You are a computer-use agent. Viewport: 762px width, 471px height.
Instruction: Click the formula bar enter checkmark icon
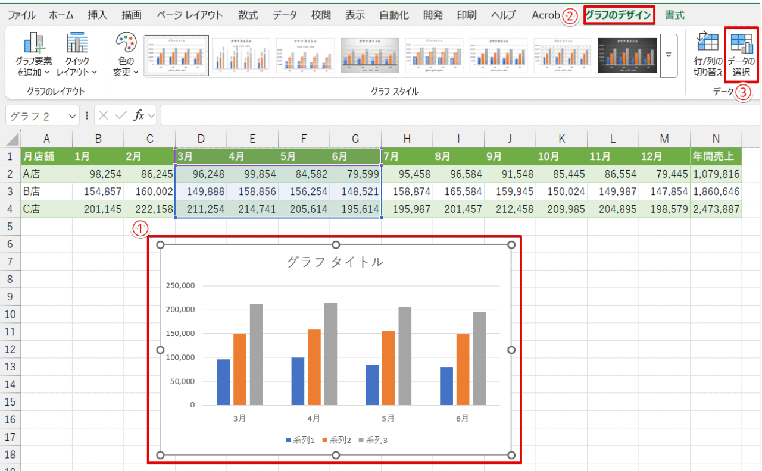click(121, 115)
